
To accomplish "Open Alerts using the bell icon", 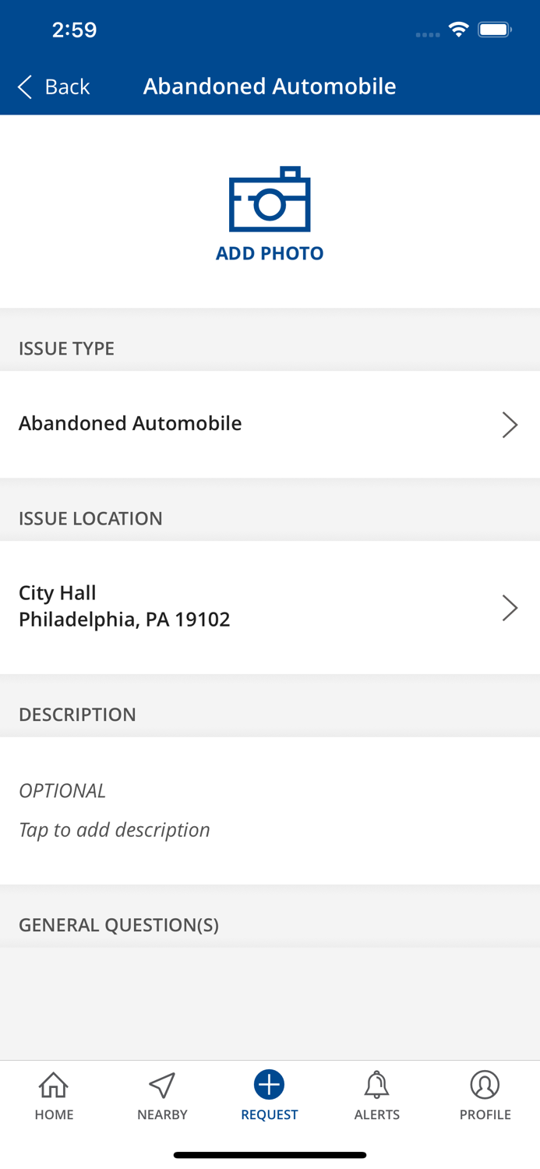I will pos(377,1084).
